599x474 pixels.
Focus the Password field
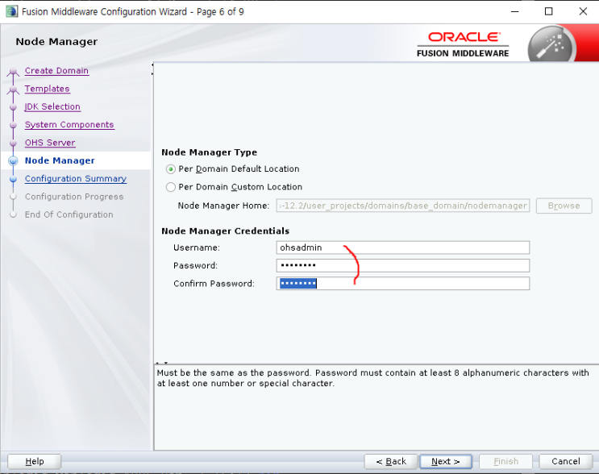tap(402, 265)
